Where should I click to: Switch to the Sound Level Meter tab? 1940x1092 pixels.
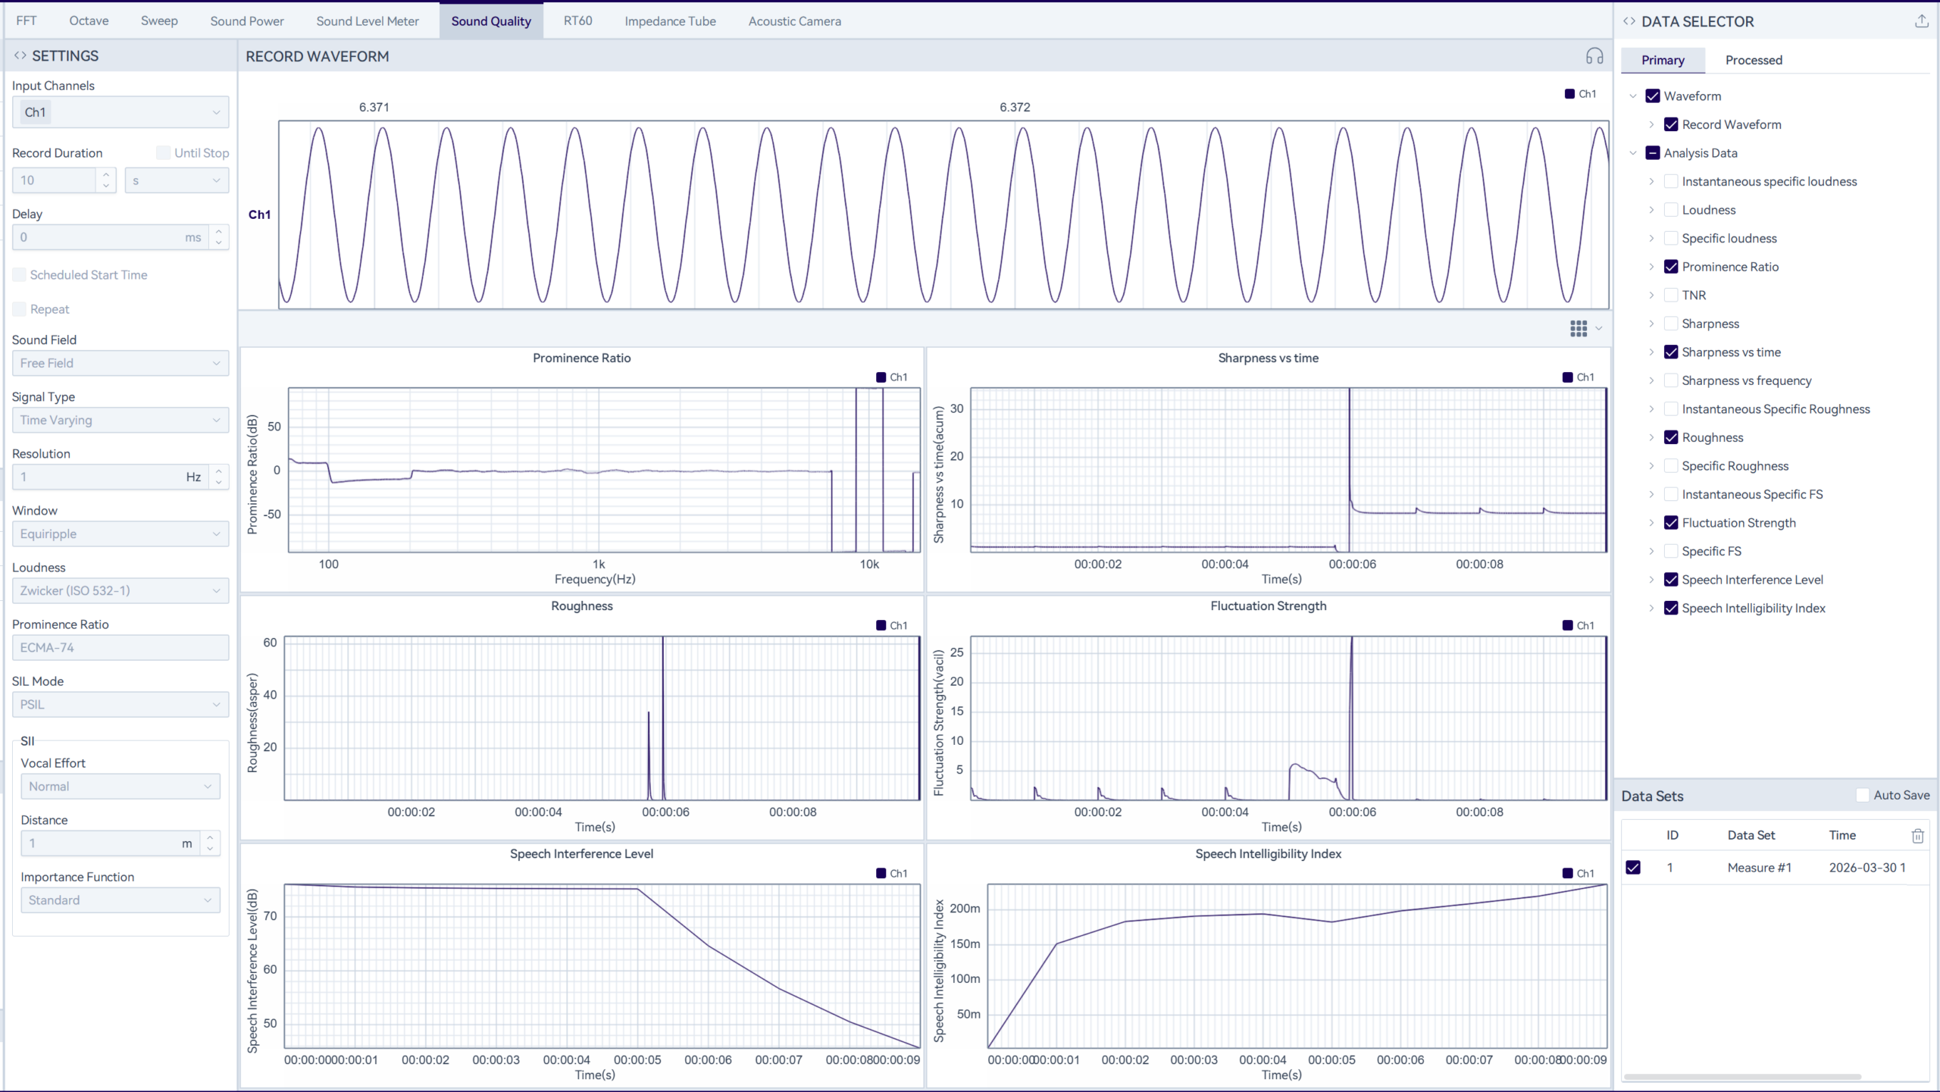click(x=368, y=21)
